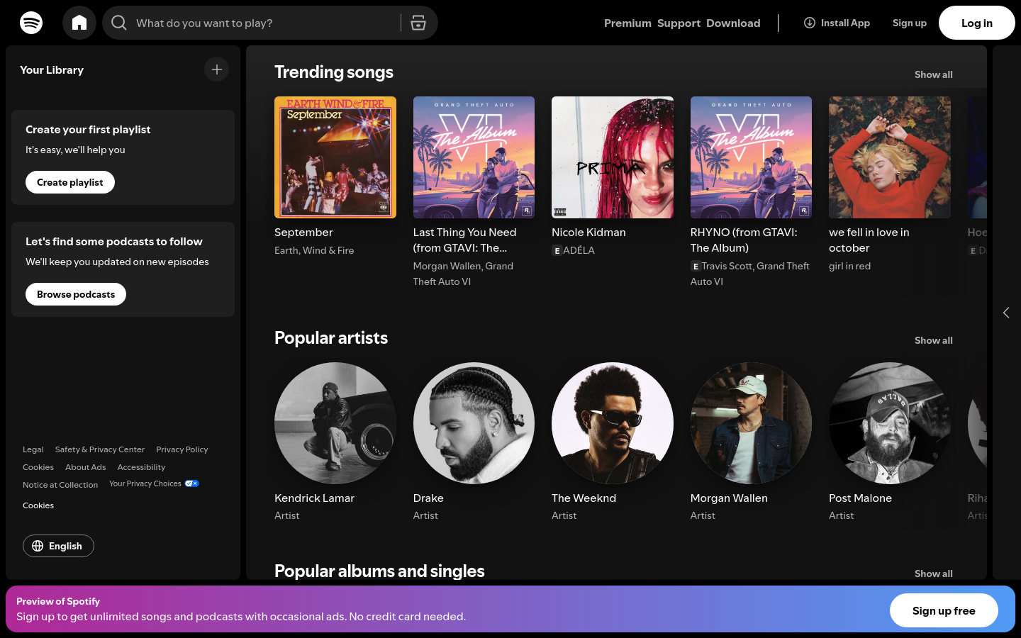This screenshot has width=1021, height=638.
Task: Click the Spotify logo
Action: (x=31, y=23)
